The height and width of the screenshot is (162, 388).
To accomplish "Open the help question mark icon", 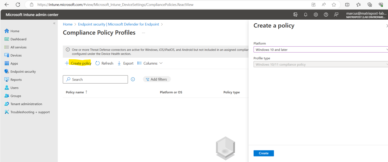I will coord(326,14).
